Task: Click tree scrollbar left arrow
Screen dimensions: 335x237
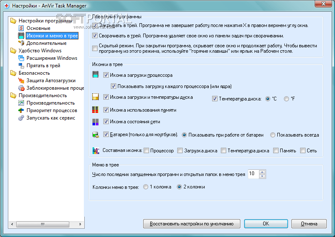Action: tap(12, 224)
